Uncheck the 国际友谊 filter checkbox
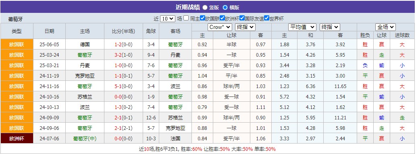The width and height of the screenshot is (416, 154). (242, 18)
